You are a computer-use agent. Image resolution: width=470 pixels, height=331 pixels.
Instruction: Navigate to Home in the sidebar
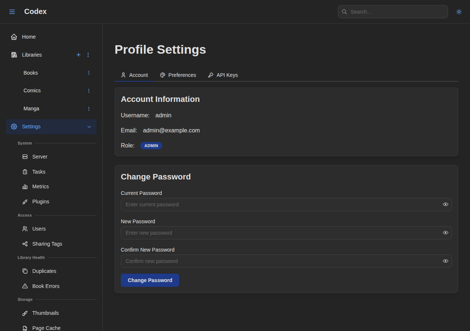click(x=29, y=37)
